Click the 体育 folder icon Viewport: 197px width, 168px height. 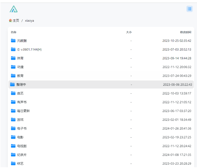(x=13, y=58)
